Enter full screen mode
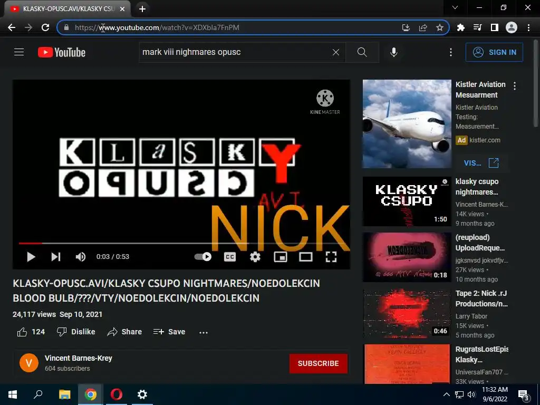 pyautogui.click(x=331, y=257)
